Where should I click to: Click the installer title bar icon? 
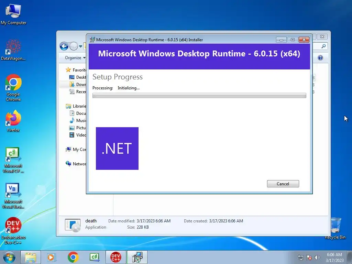pos(92,40)
